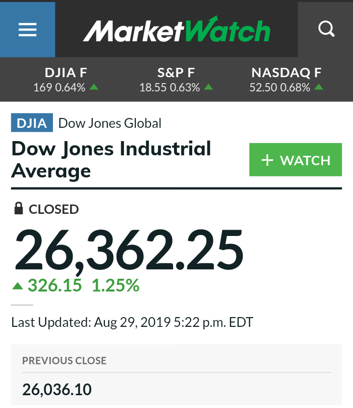
Task: Click the MarketWatch logo
Action: [x=176, y=29]
